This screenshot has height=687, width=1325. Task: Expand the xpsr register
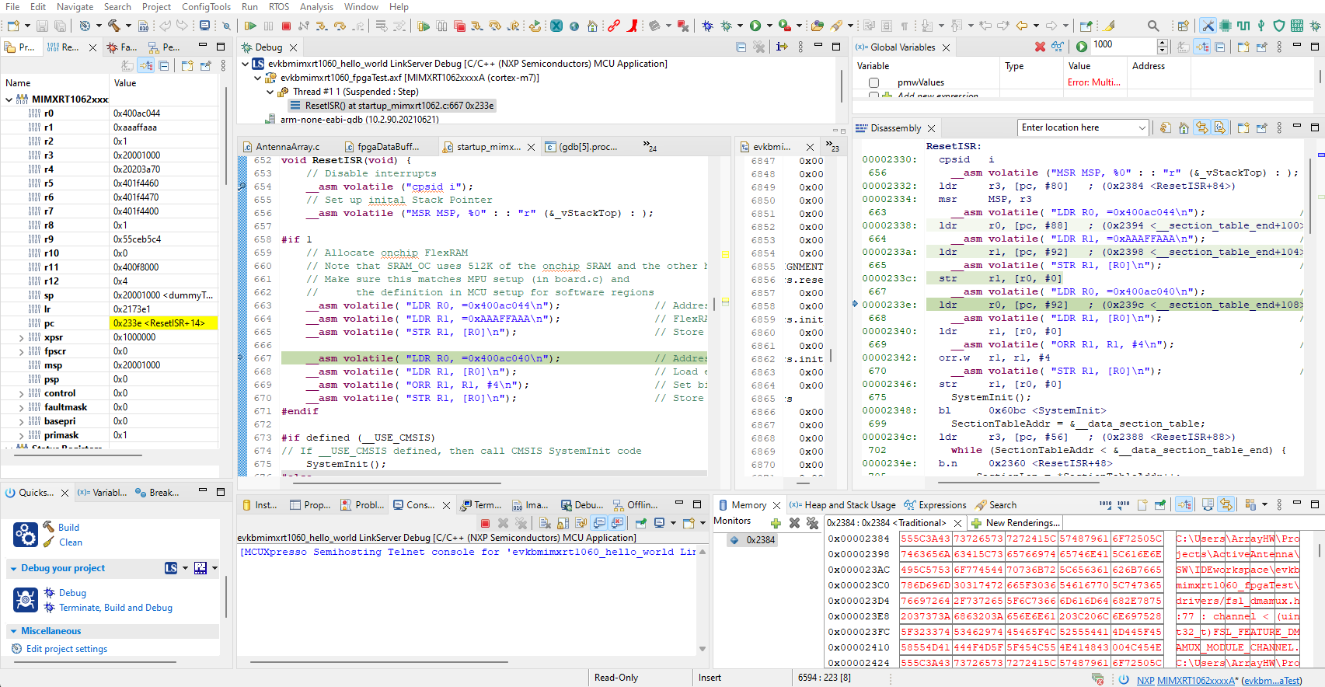21,337
